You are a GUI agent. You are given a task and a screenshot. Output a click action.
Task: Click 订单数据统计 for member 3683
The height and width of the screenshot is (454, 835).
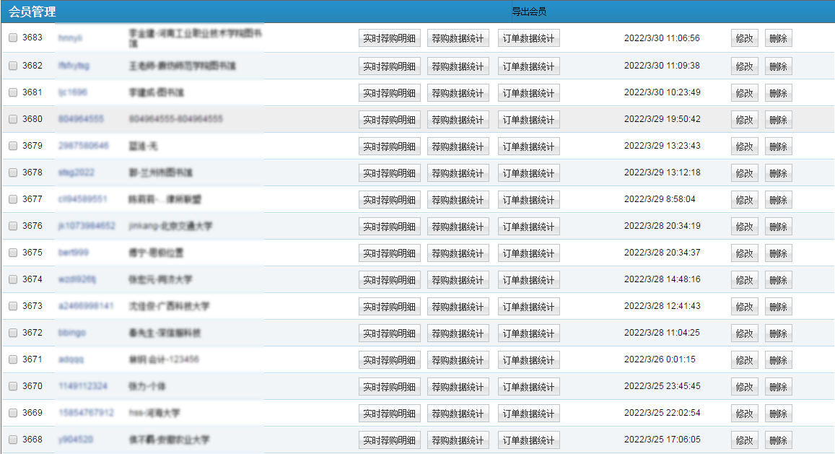pyautogui.click(x=528, y=39)
